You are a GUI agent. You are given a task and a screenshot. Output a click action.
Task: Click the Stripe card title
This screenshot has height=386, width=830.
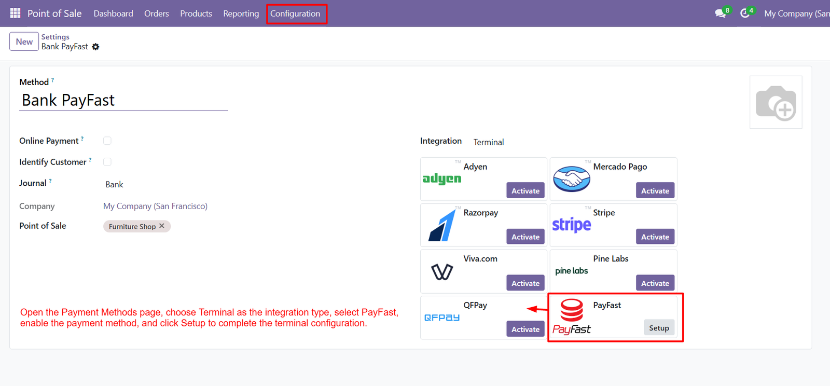[604, 213]
